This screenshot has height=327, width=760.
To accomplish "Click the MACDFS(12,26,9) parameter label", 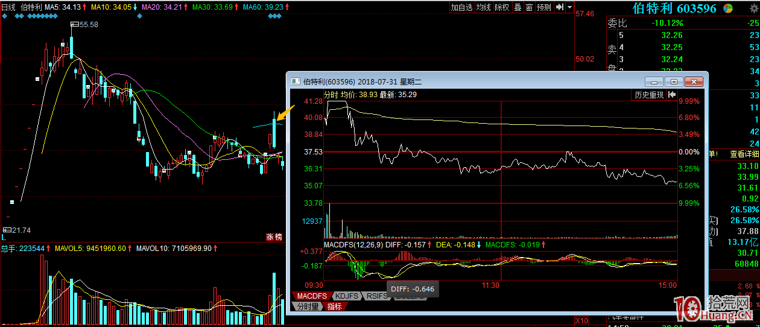I will [353, 244].
